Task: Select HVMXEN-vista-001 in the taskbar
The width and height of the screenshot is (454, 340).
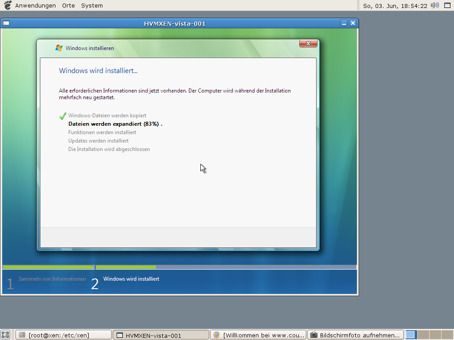Action: (x=160, y=335)
